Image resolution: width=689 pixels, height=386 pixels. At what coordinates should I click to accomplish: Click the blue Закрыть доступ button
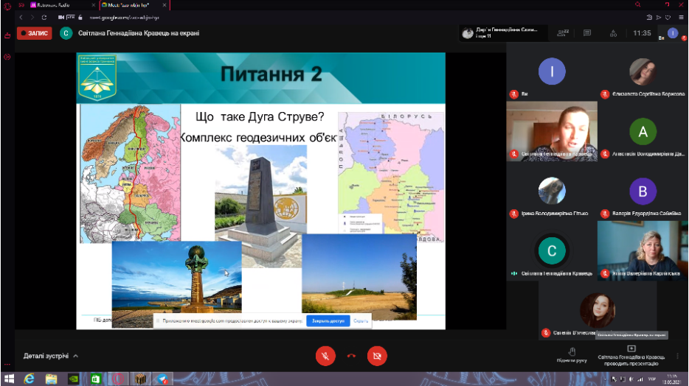pos(328,321)
